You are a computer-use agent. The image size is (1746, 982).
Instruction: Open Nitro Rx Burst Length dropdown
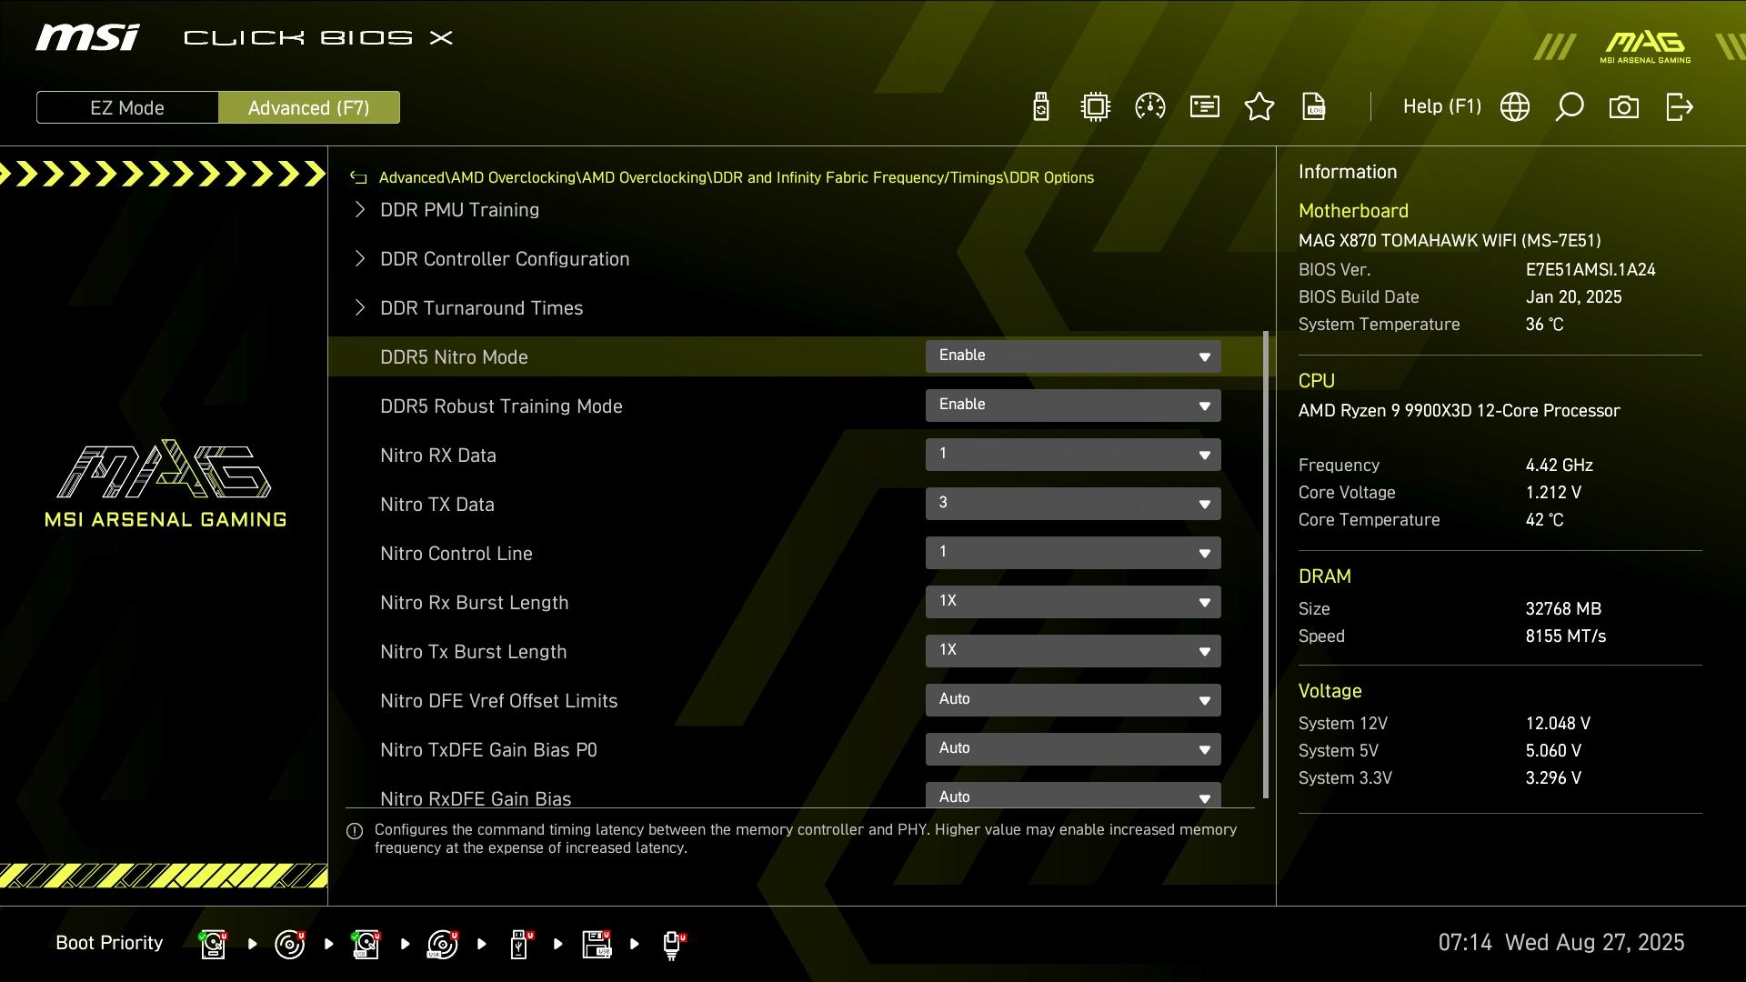1073,602
